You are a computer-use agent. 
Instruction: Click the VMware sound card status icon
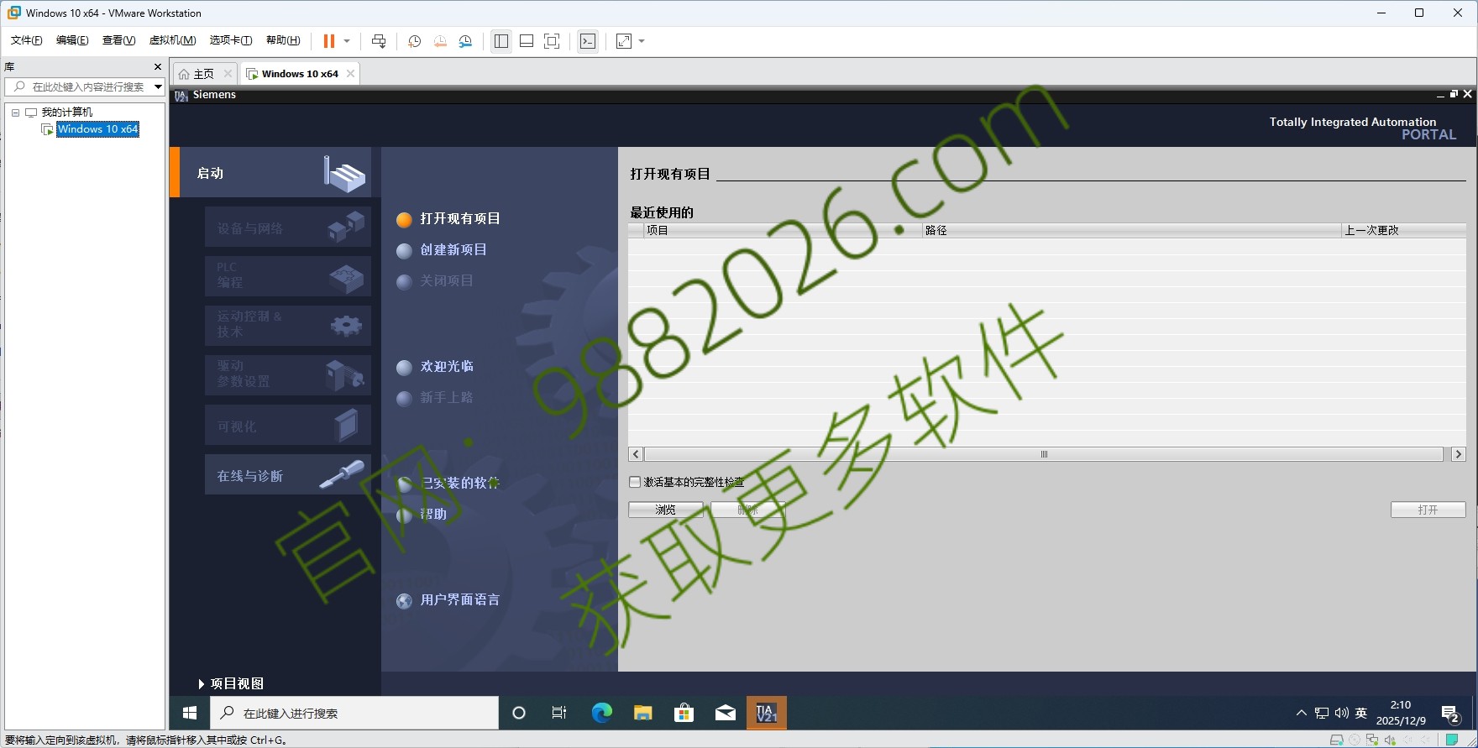(x=1390, y=740)
